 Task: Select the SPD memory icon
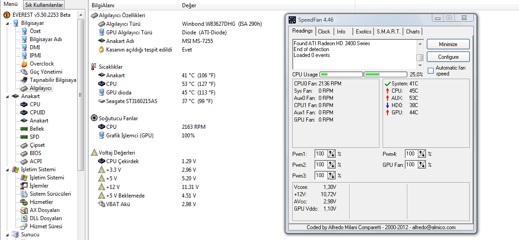(x=24, y=136)
